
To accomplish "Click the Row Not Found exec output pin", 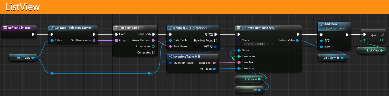I will (216, 40).
